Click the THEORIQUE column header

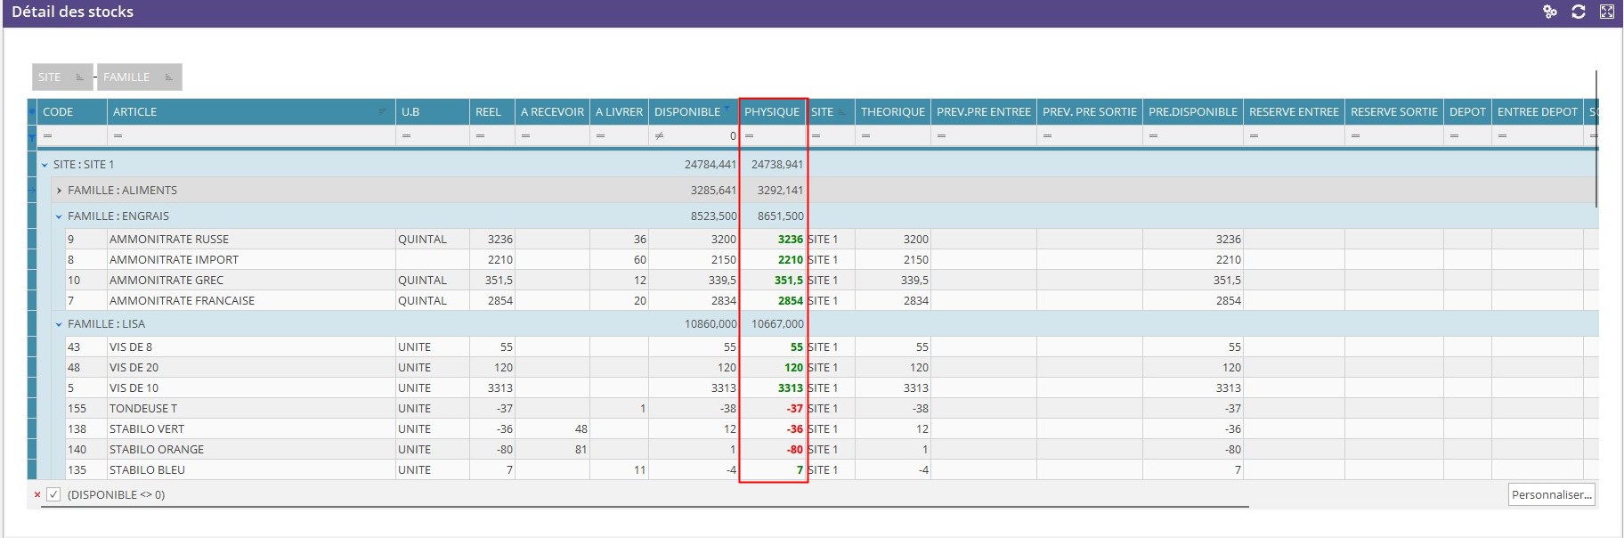click(892, 111)
